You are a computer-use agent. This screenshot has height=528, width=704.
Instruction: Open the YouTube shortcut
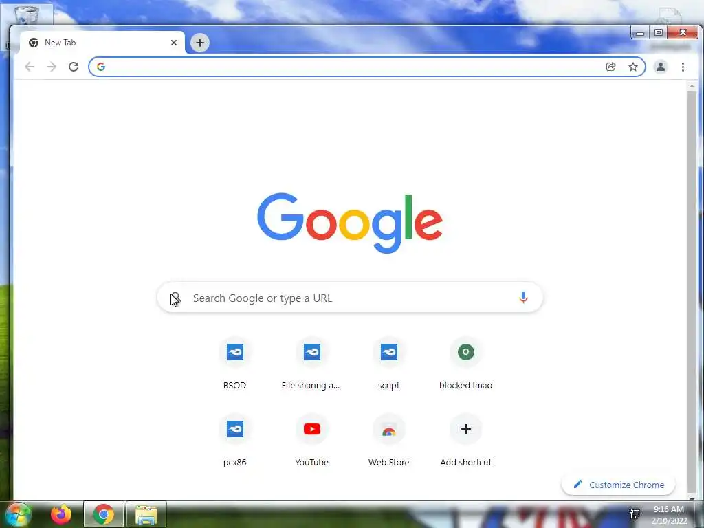311,441
